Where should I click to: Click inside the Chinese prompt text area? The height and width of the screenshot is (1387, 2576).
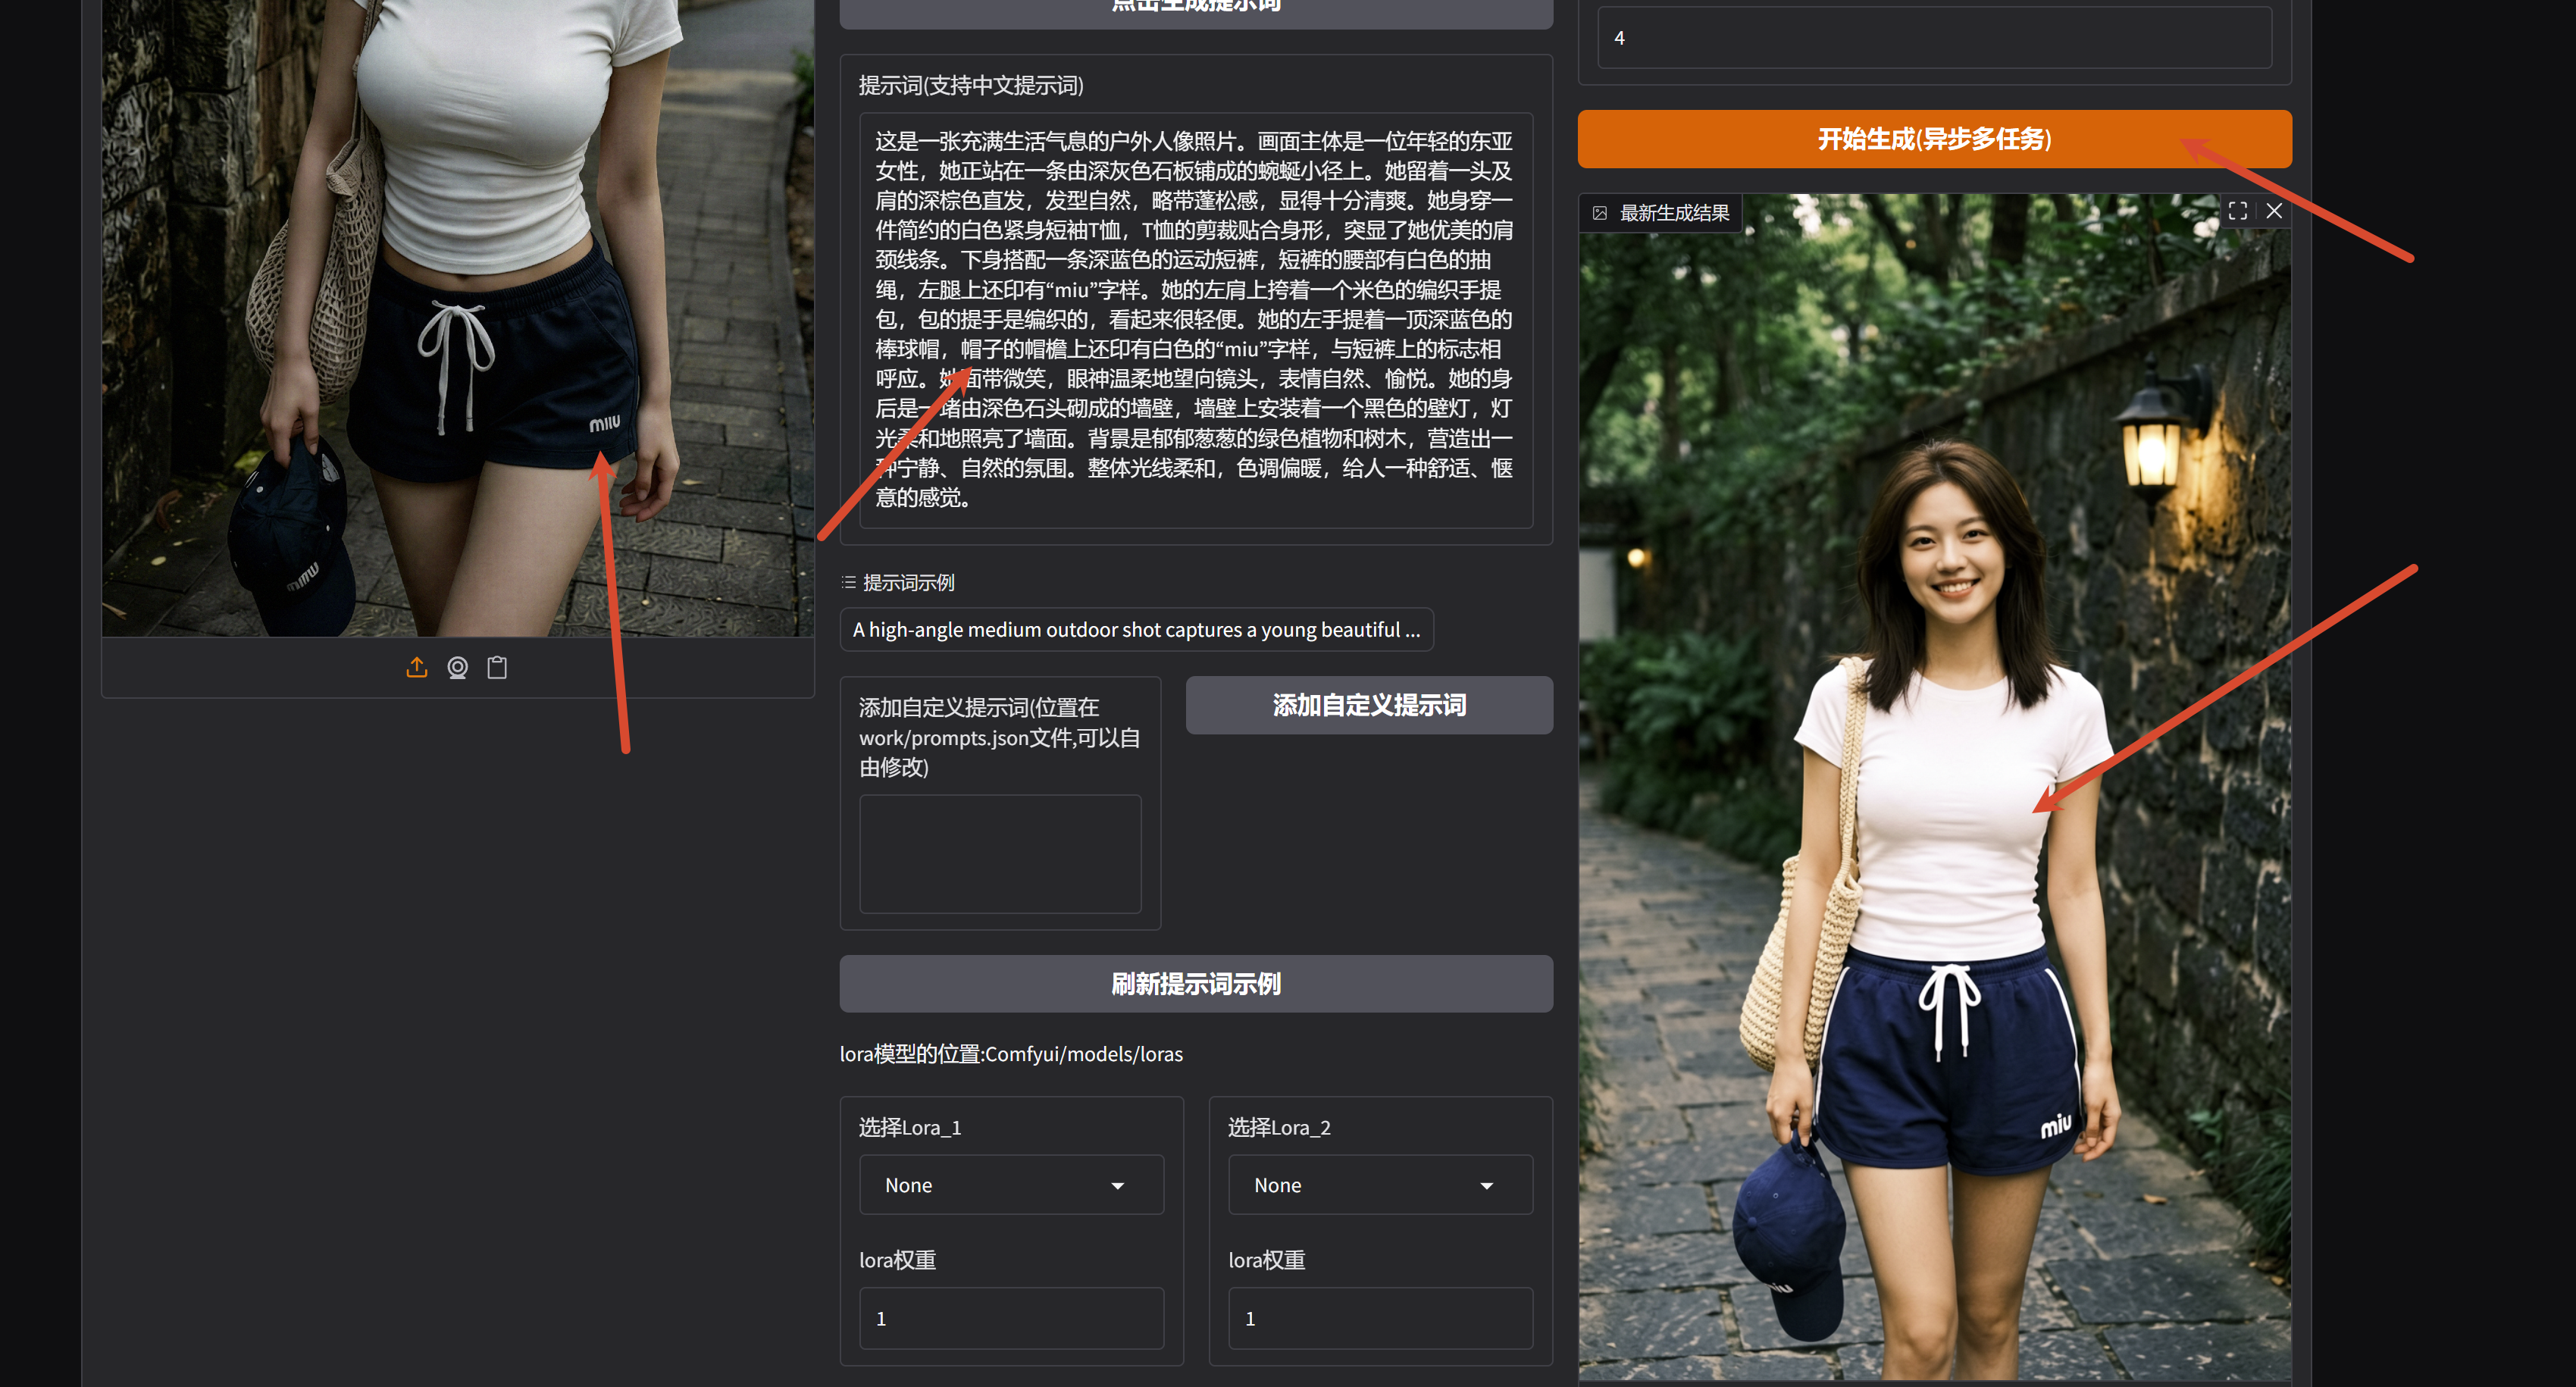pos(1195,320)
